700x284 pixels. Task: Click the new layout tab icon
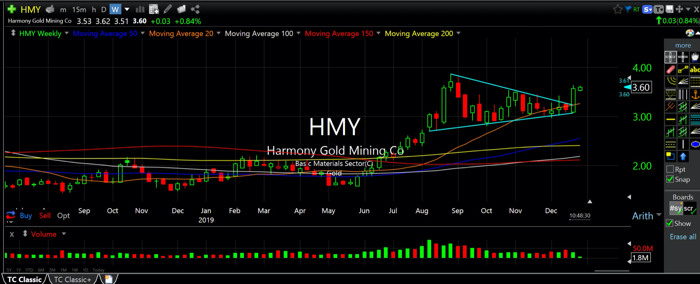tap(109, 279)
